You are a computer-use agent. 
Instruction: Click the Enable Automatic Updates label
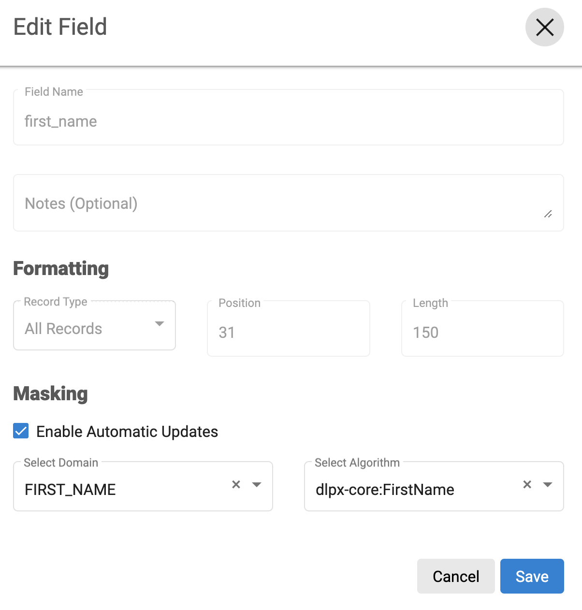tap(127, 432)
